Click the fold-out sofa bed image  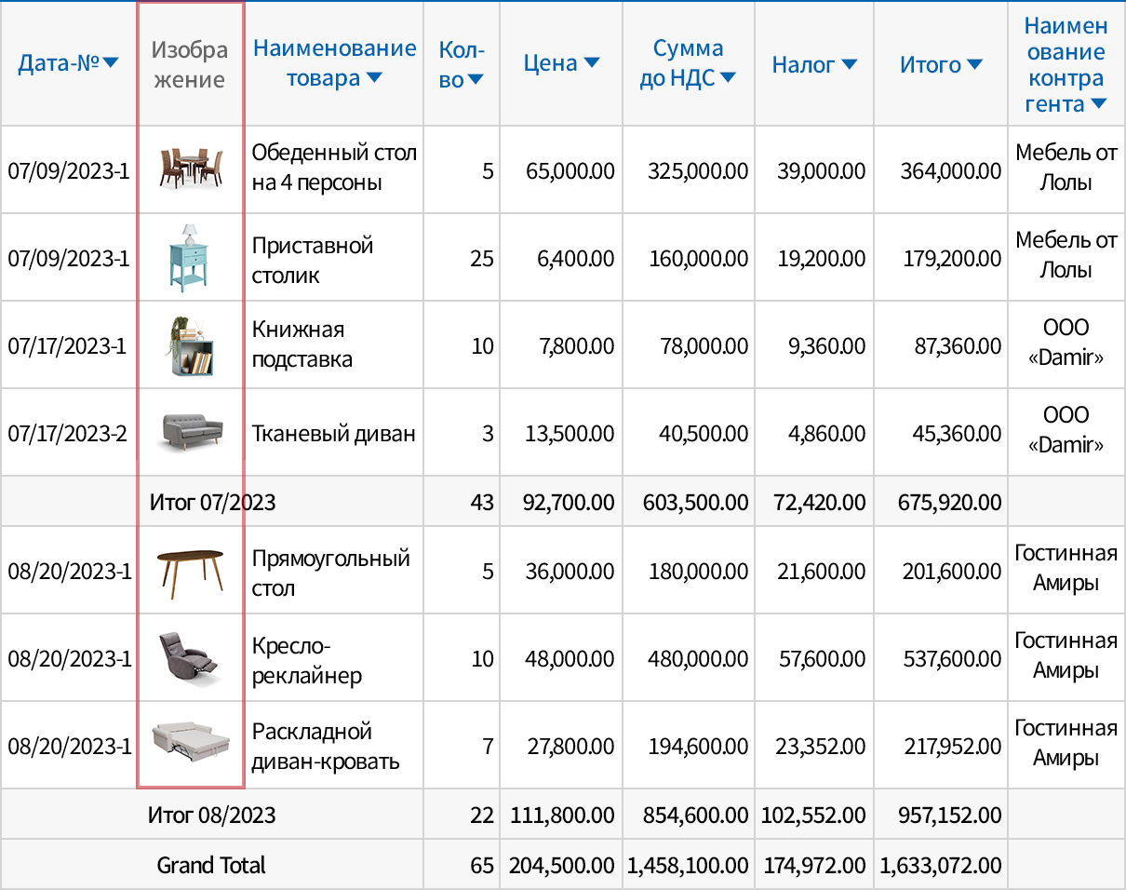[x=190, y=744]
